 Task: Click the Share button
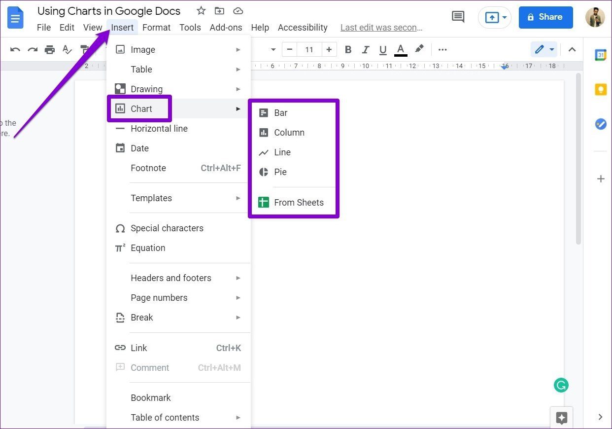(545, 17)
